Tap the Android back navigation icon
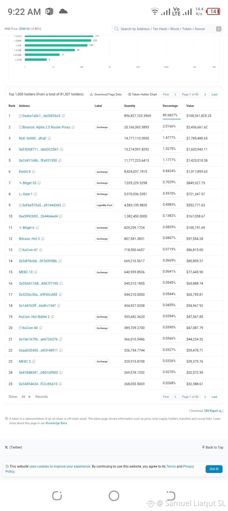Image resolution: width=228 pixels, height=511 pixels. click(x=171, y=495)
